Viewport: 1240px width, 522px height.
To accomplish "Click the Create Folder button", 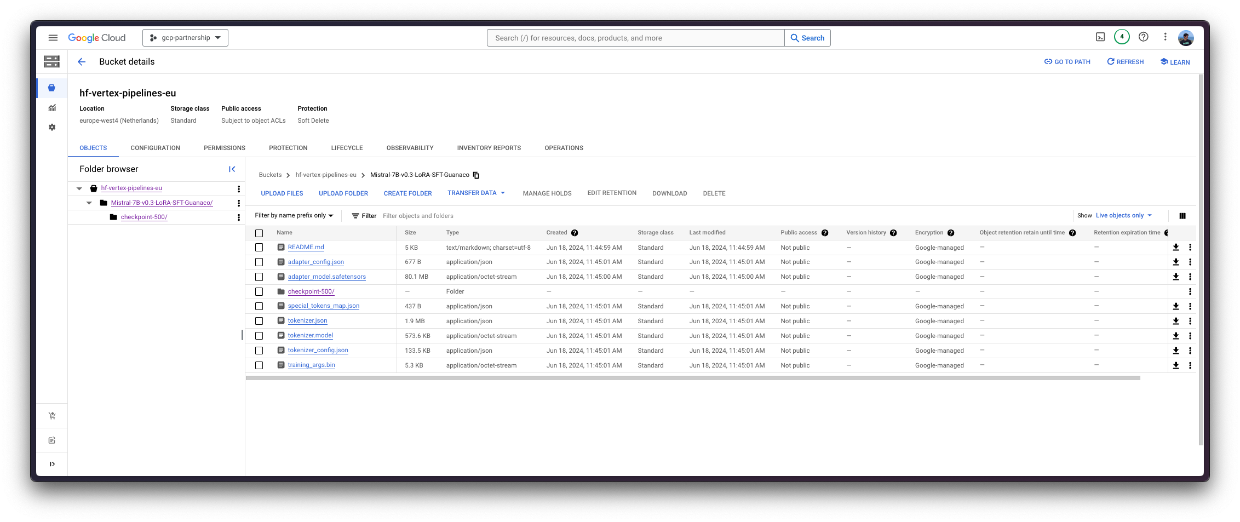I will [407, 193].
